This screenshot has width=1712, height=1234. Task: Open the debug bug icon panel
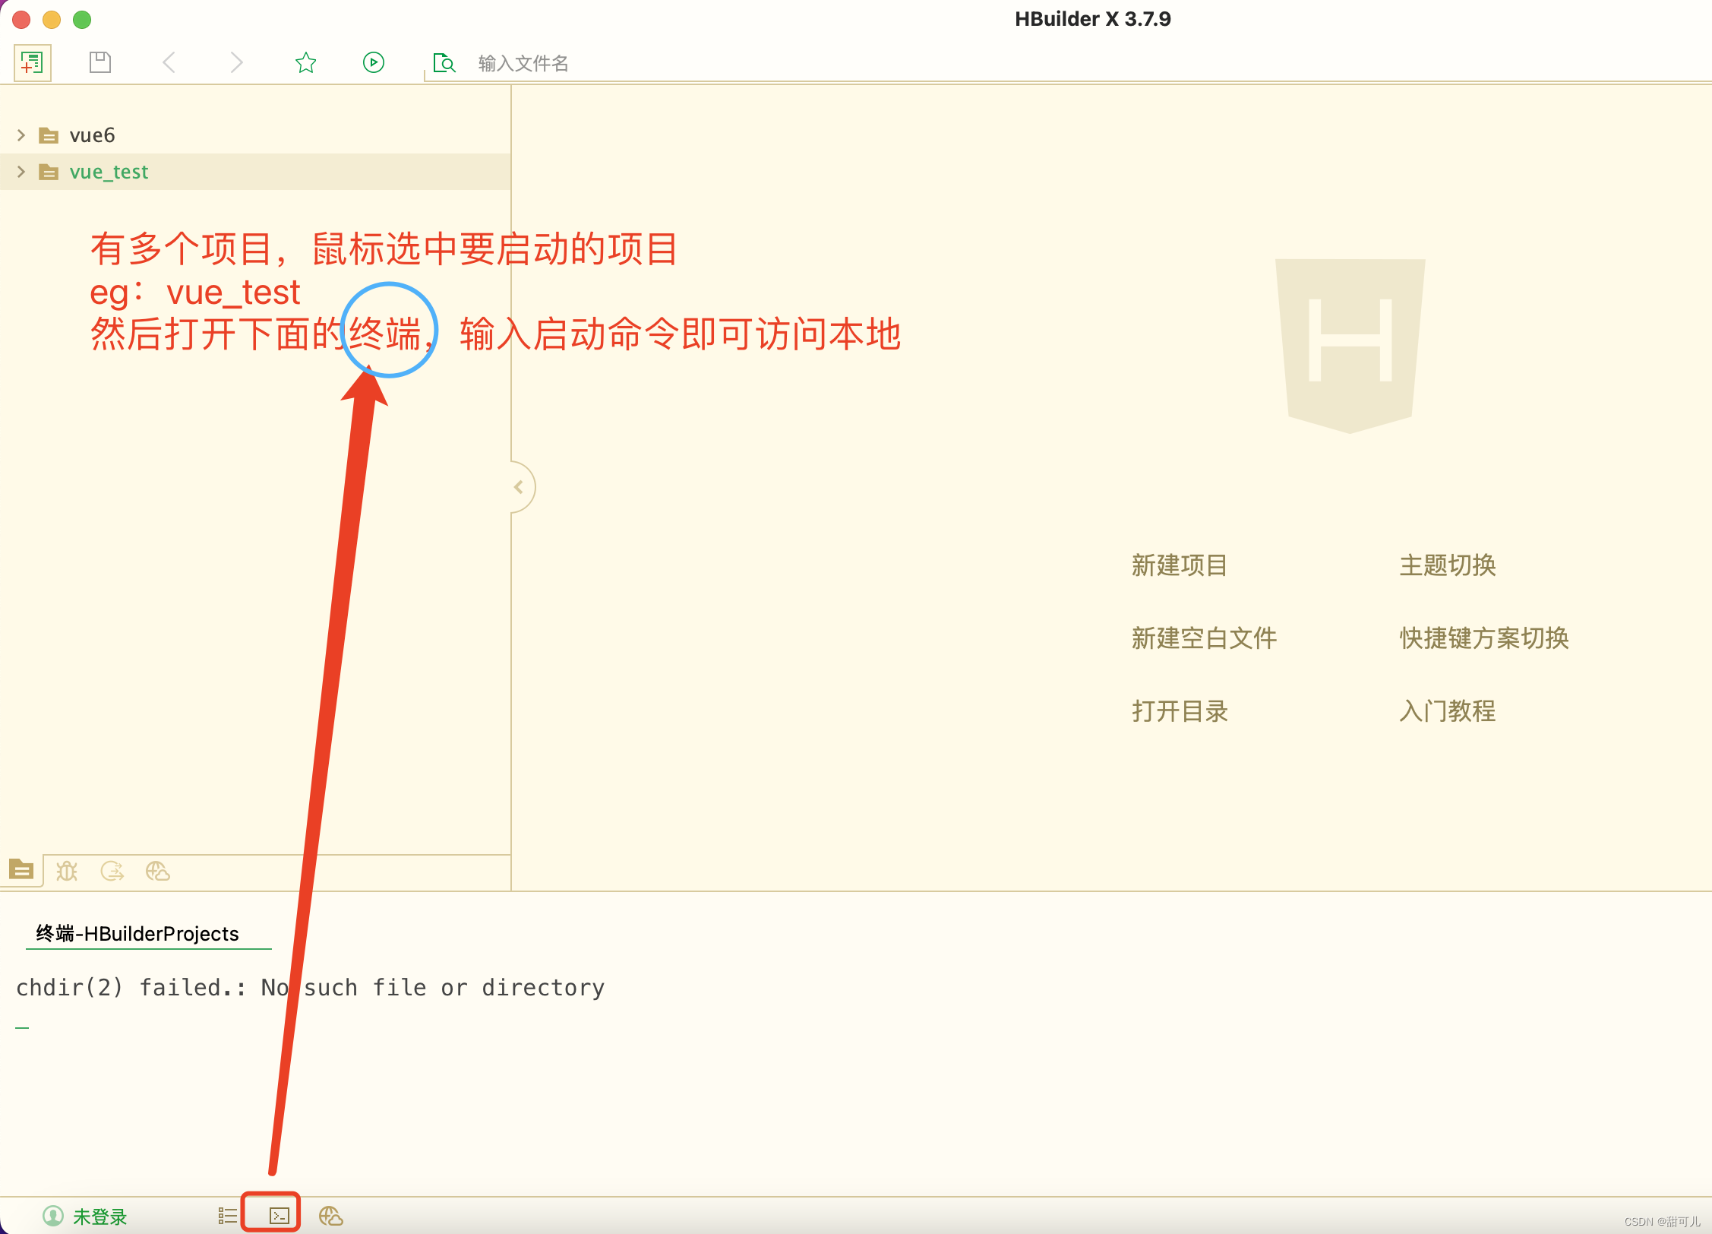(x=67, y=871)
